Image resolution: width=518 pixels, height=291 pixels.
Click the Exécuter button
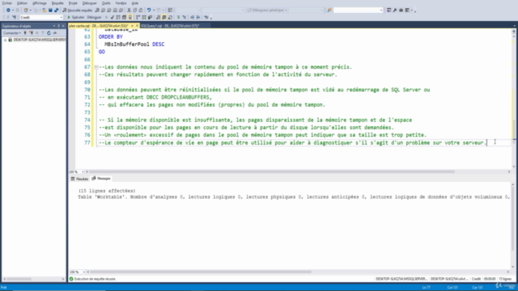tap(76, 17)
